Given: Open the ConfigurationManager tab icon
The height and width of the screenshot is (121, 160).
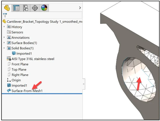Looking at the screenshot, I should point(25,8).
